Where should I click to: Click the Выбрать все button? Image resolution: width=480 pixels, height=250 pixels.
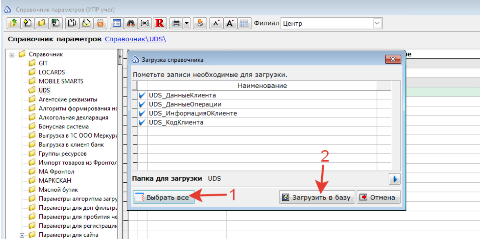(164, 197)
